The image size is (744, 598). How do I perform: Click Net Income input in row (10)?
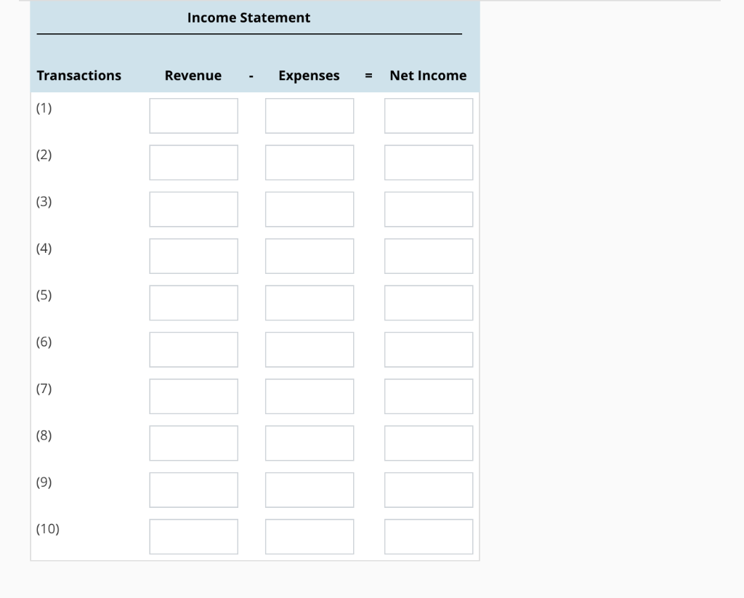point(429,537)
